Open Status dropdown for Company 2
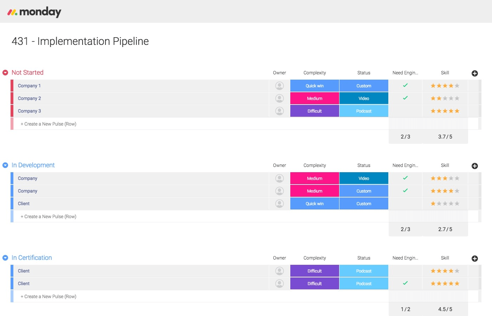Image resolution: width=492 pixels, height=316 pixels. (364, 98)
